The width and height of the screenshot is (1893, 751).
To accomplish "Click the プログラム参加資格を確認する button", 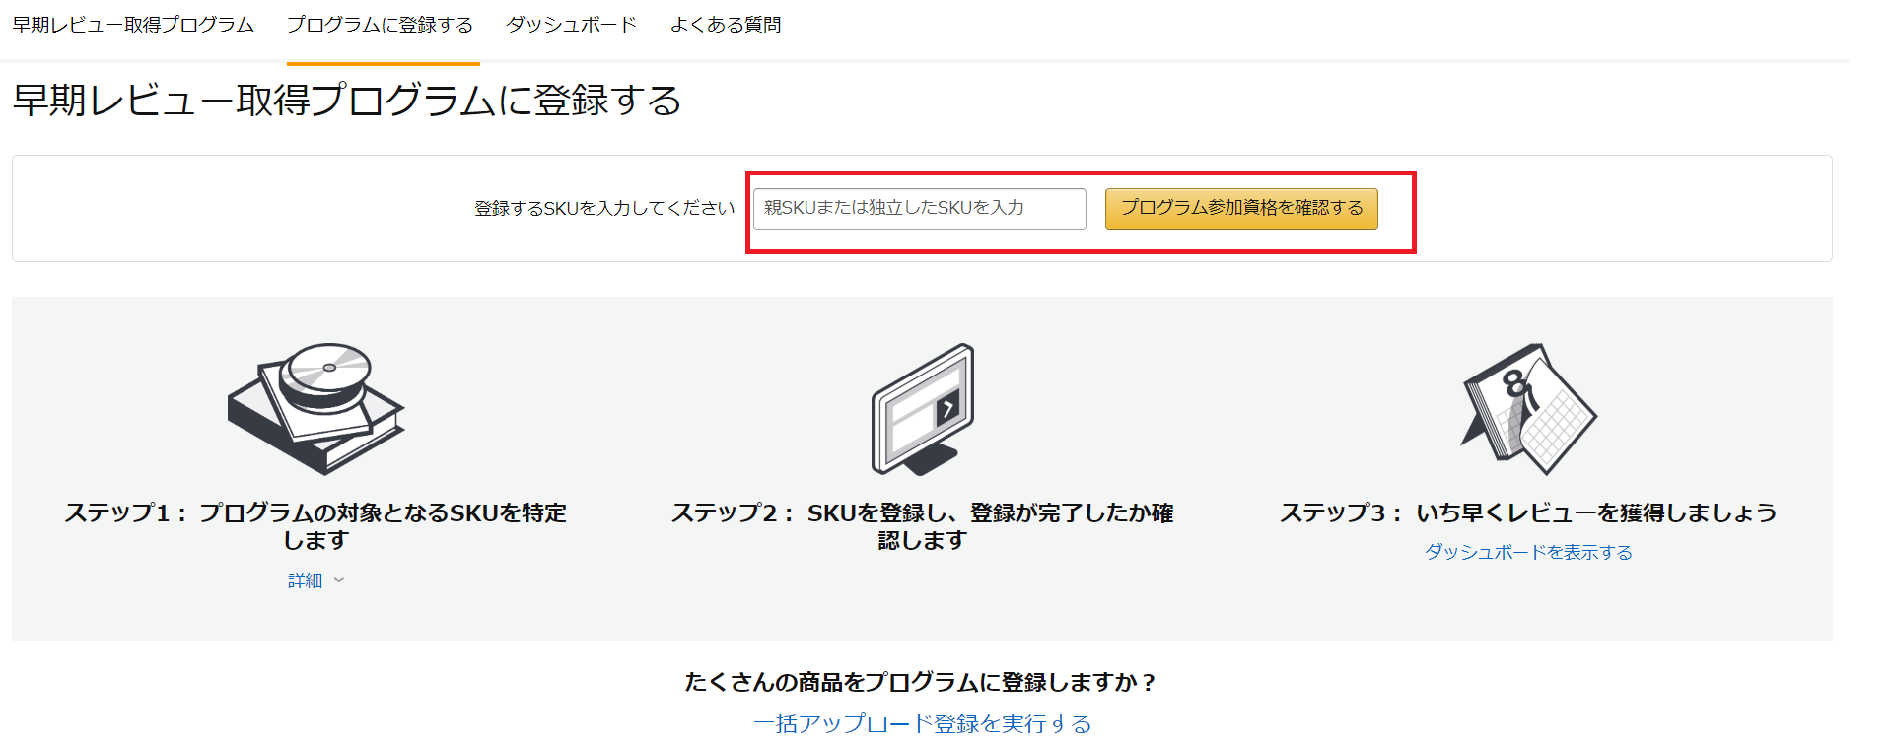I will (x=1241, y=209).
